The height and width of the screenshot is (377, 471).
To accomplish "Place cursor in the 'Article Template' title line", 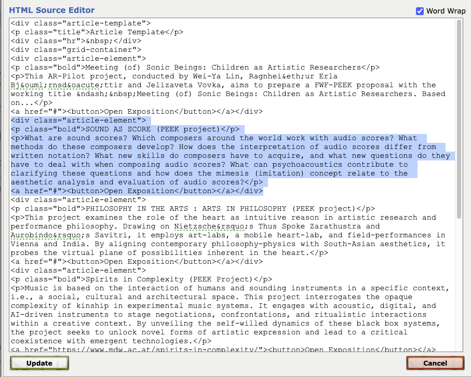I will 97,32.
